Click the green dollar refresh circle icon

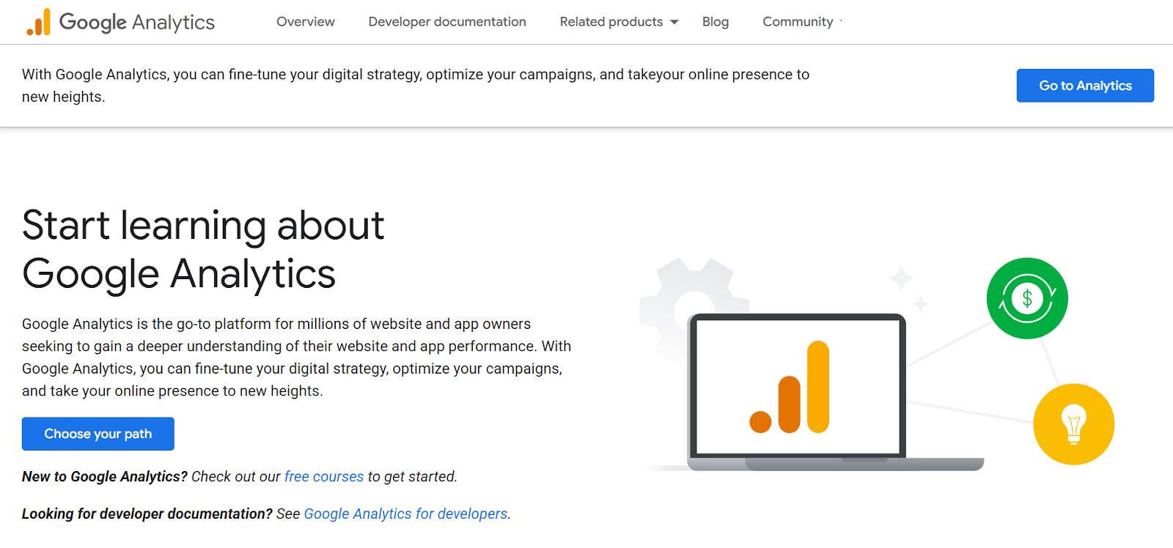1027,298
